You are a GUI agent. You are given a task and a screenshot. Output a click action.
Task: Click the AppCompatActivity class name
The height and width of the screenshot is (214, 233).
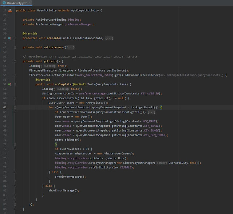click(x=84, y=11)
